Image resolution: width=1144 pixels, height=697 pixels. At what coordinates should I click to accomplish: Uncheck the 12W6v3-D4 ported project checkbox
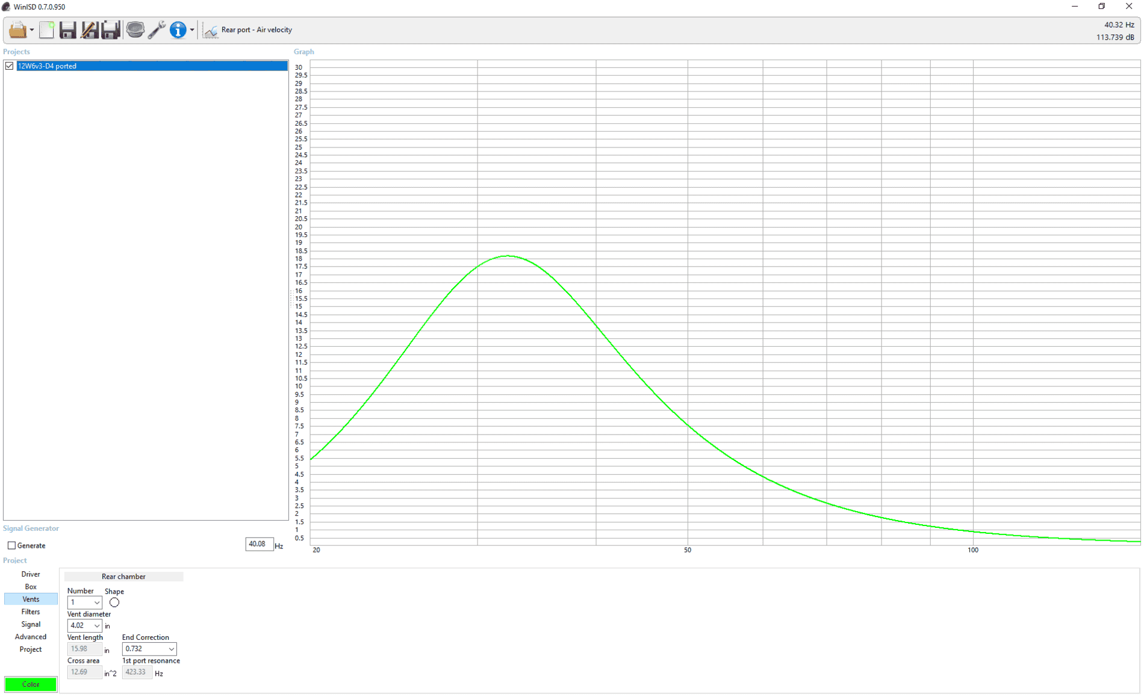pyautogui.click(x=10, y=66)
